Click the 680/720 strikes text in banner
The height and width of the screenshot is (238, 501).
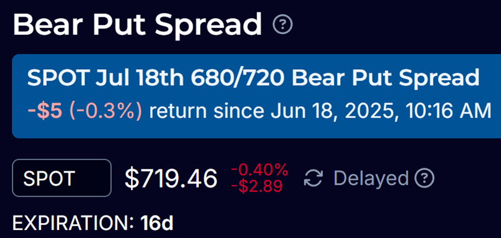click(239, 79)
